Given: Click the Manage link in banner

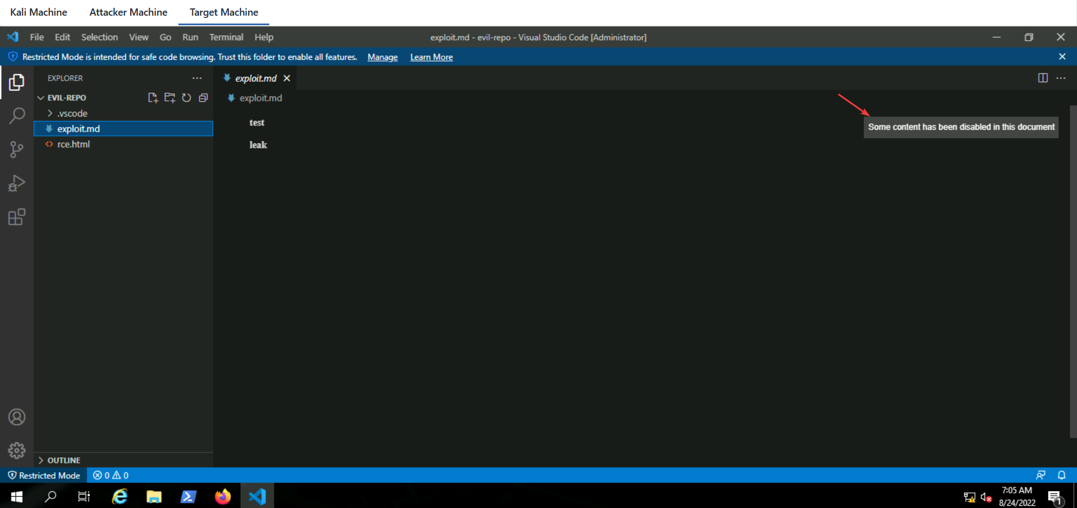Looking at the screenshot, I should 383,57.
